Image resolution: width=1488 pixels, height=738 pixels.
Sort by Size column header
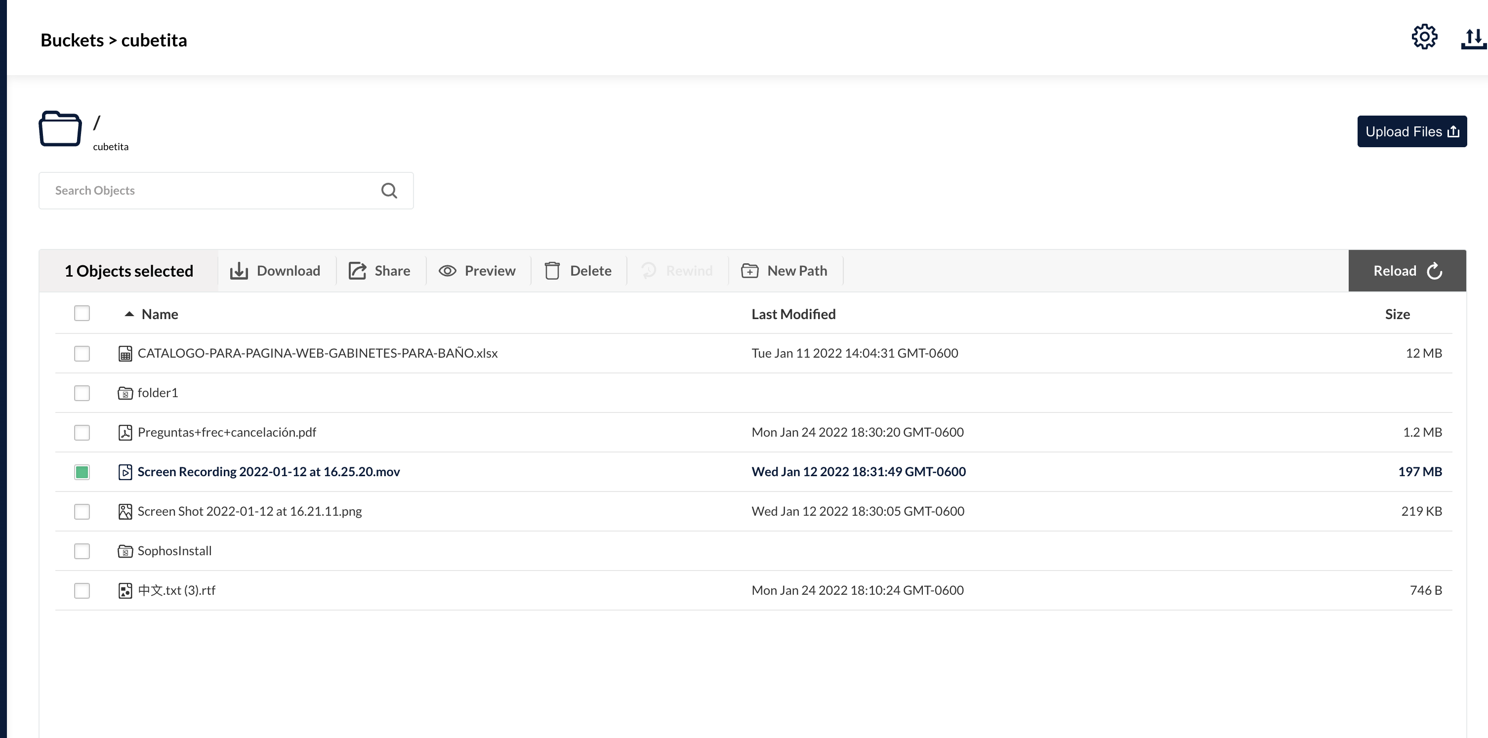1397,314
